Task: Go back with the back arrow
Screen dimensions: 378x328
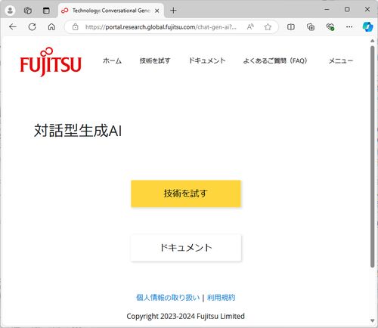Action: tap(13, 26)
